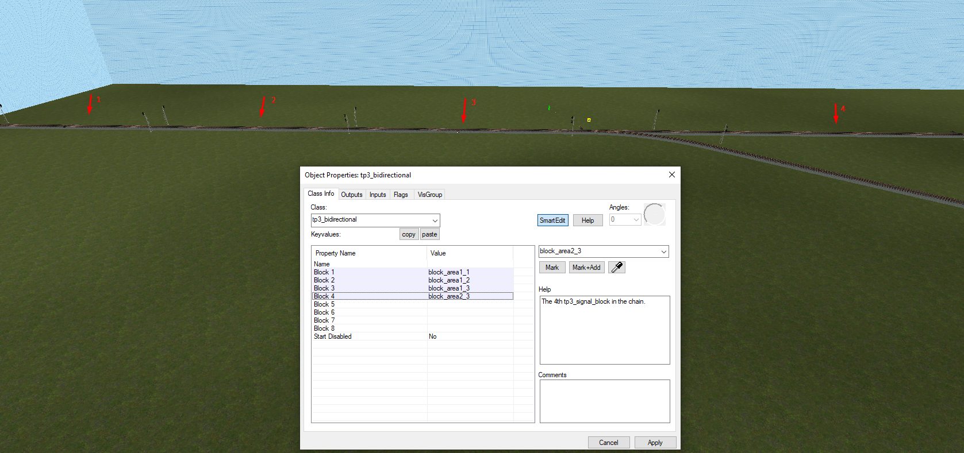
Task: Open the VisGroup tab
Action: coord(430,195)
